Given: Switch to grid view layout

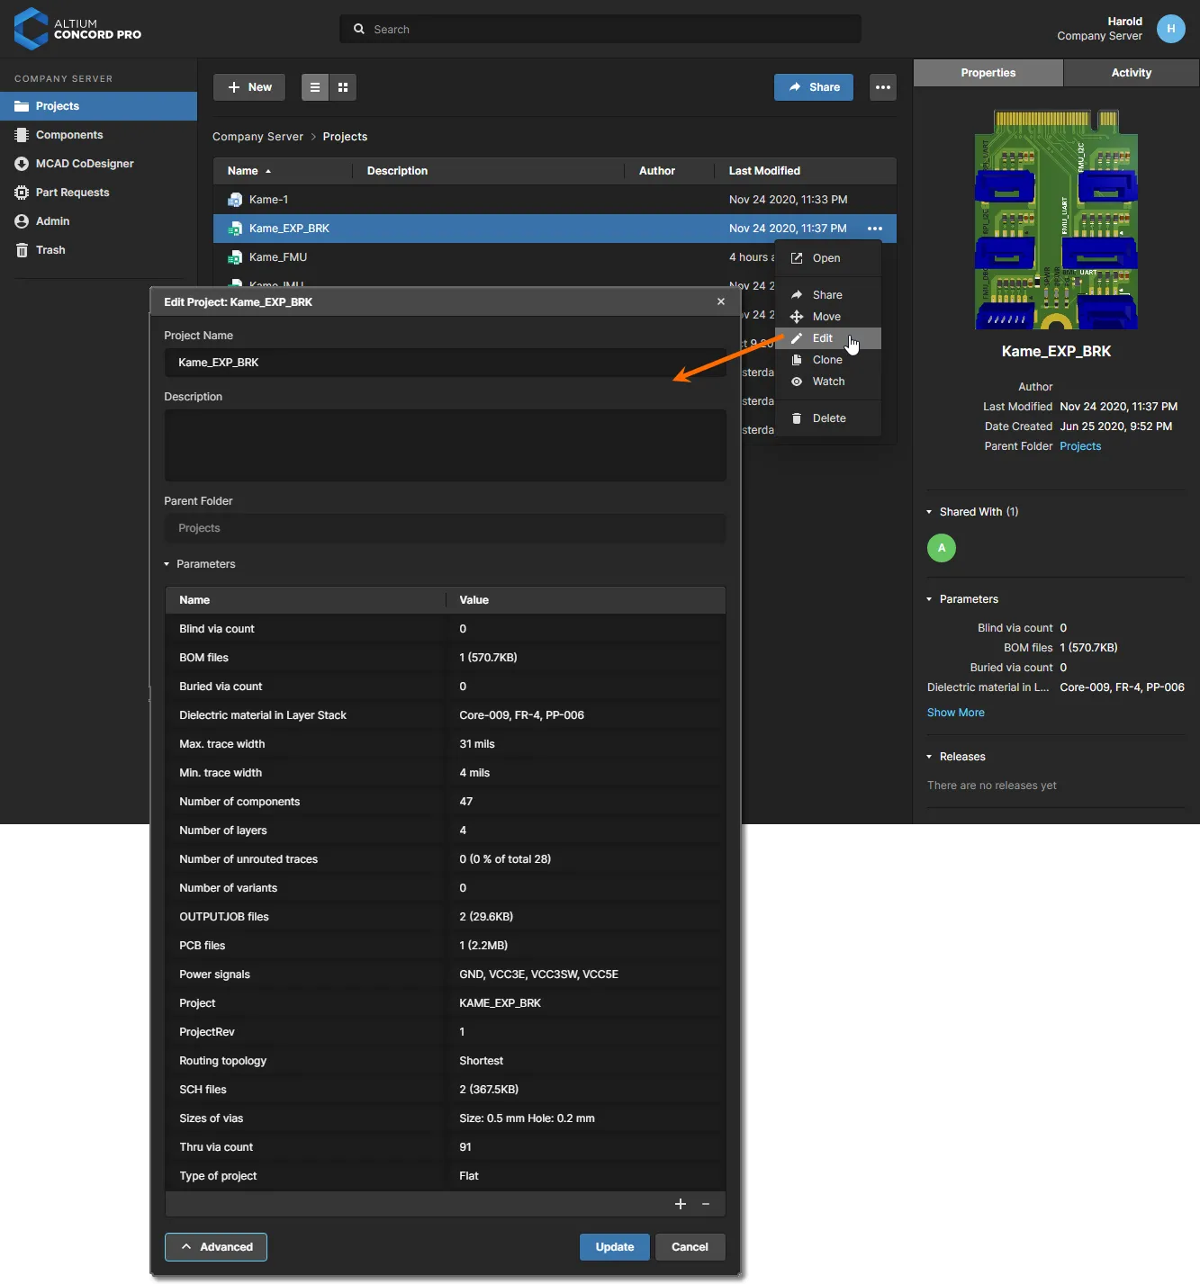Looking at the screenshot, I should pyautogui.click(x=343, y=87).
